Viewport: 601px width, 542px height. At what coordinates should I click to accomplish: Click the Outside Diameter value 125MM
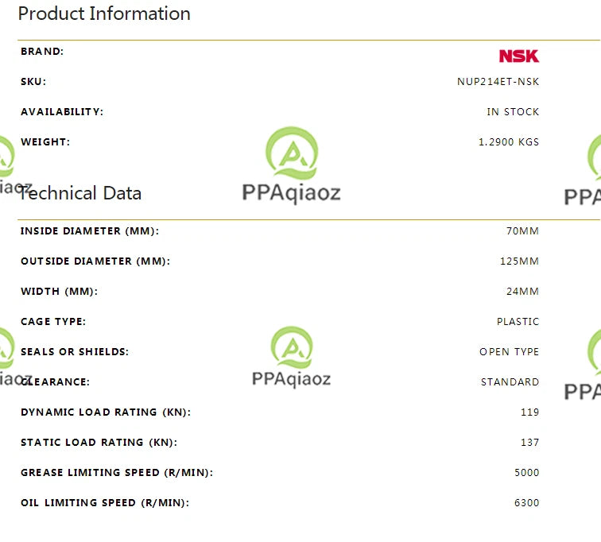pyautogui.click(x=519, y=261)
